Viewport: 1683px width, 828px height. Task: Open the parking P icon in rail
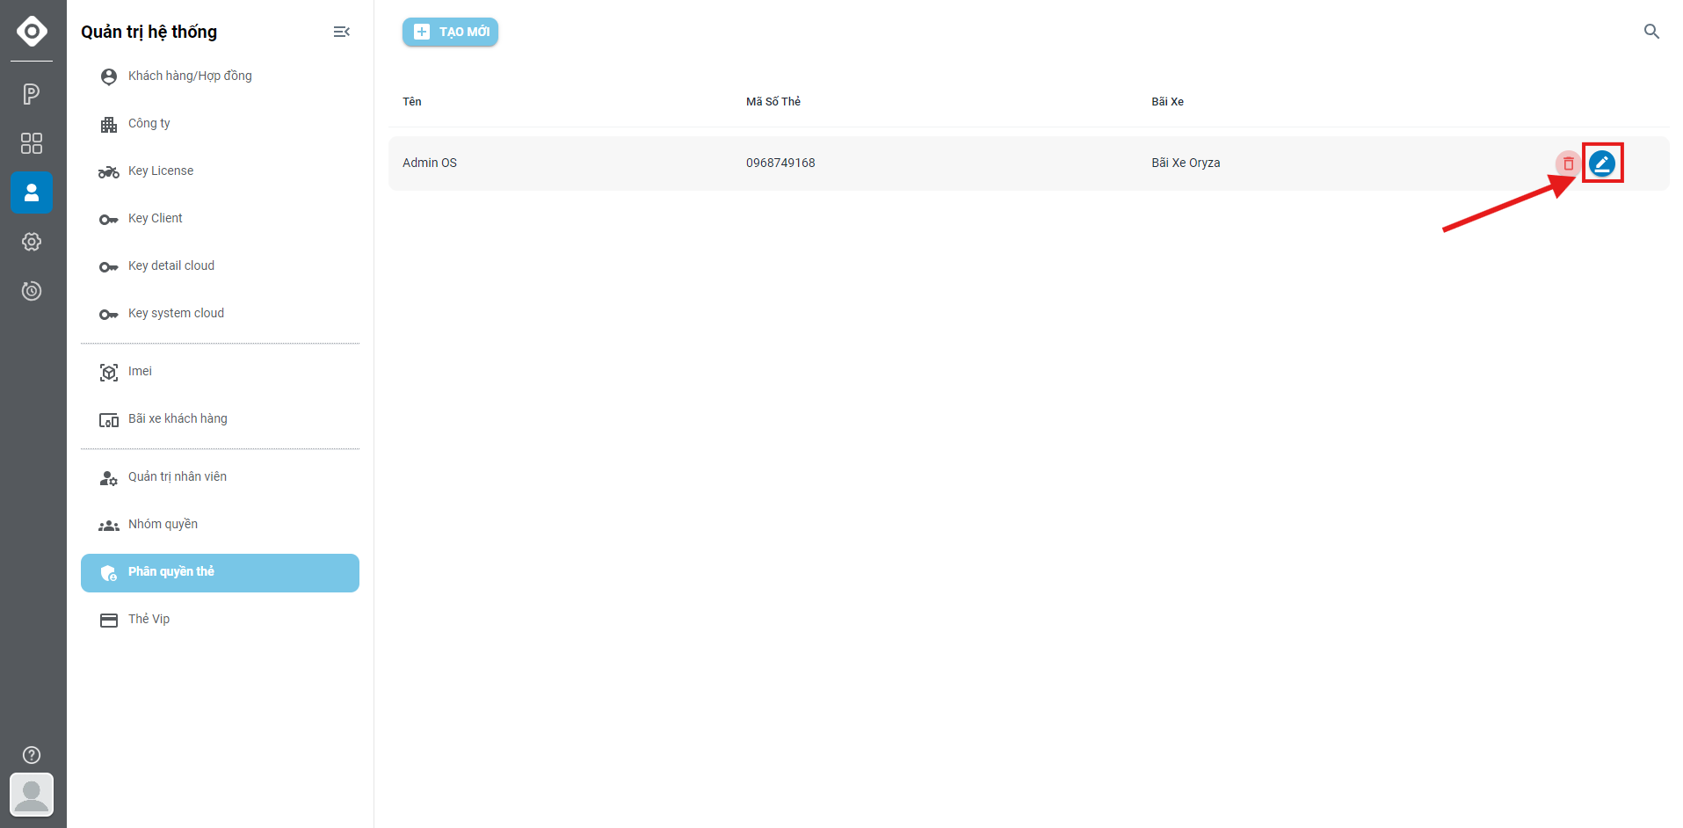pyautogui.click(x=32, y=94)
